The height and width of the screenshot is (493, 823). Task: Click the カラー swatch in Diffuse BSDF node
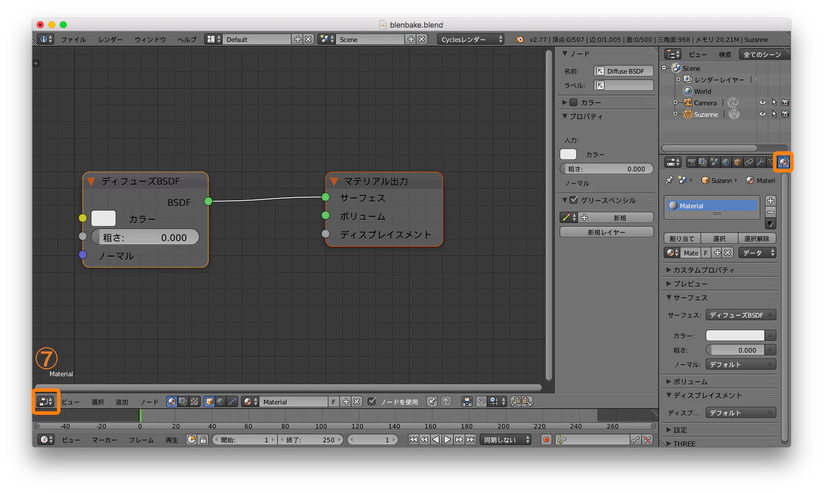coord(104,219)
